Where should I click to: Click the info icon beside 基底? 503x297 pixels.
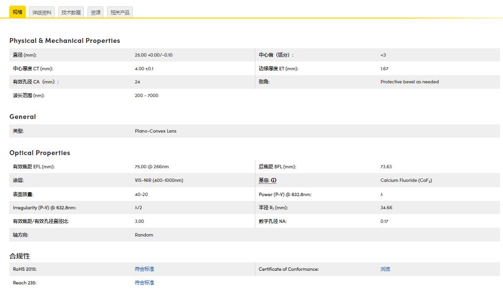274,180
